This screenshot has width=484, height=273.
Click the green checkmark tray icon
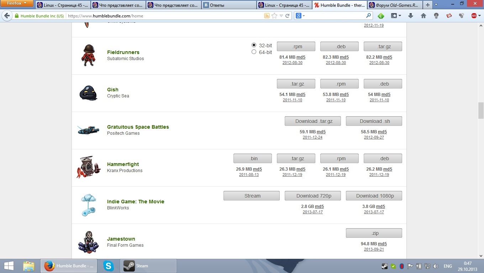pos(393,266)
